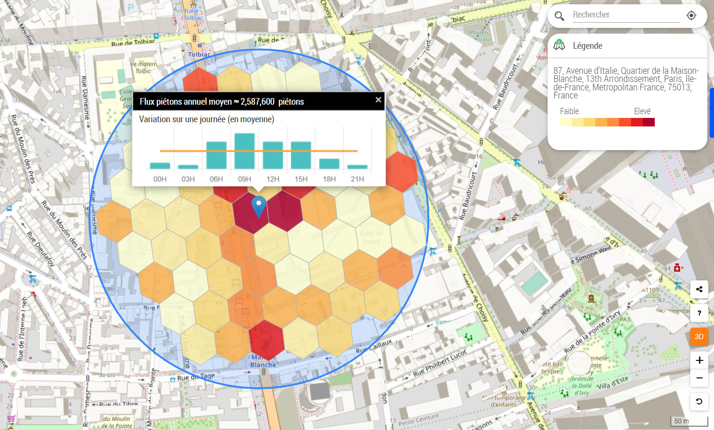714x430 pixels.
Task: Click the red hexagon above Maison Blanche
Action: click(266, 340)
